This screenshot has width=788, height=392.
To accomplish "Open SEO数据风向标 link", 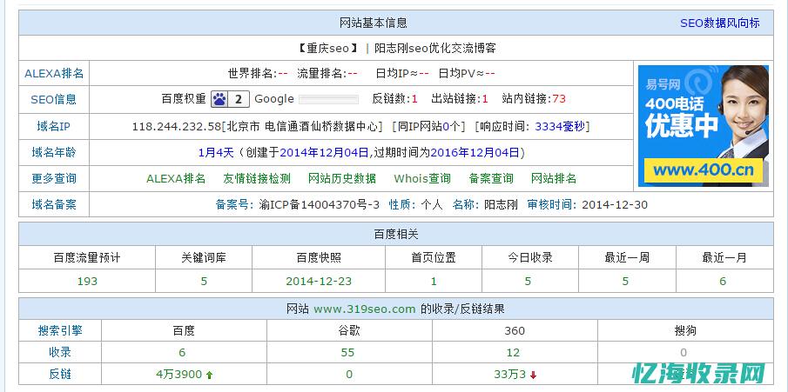I will (720, 23).
